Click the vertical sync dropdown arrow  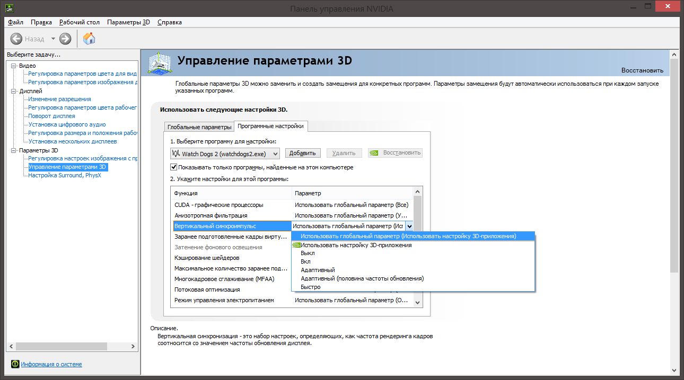pyautogui.click(x=409, y=226)
